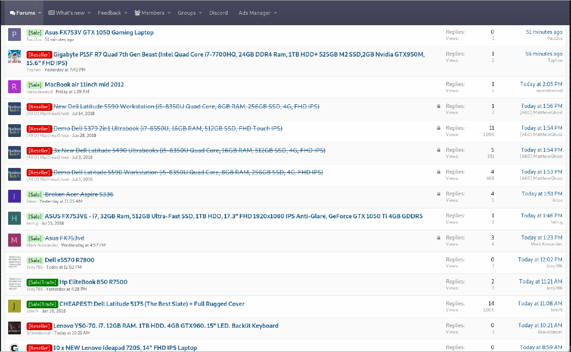Click the [Sale] prefix on MacBook air thread
The image size is (571, 352).
point(35,85)
